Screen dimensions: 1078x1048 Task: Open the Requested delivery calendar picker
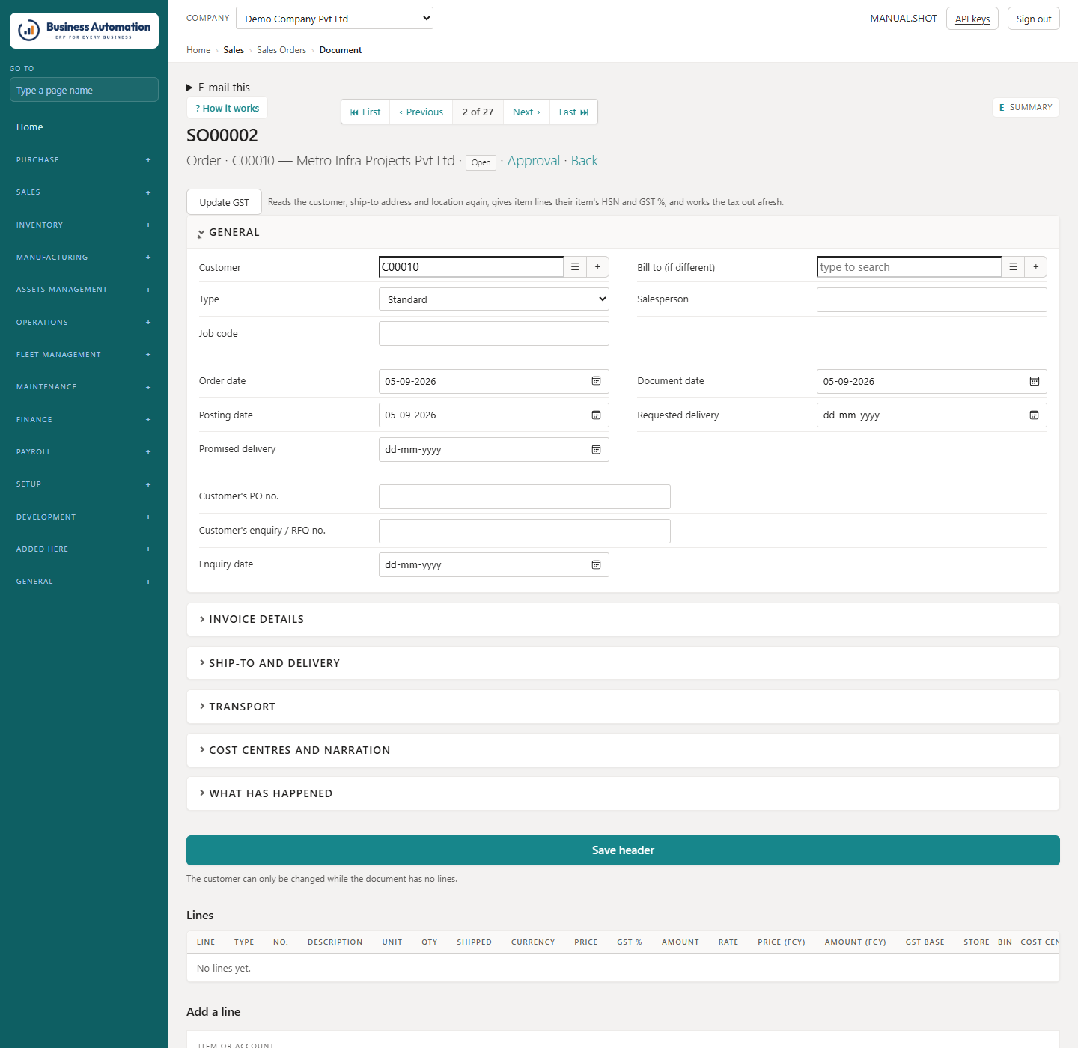pos(1034,415)
